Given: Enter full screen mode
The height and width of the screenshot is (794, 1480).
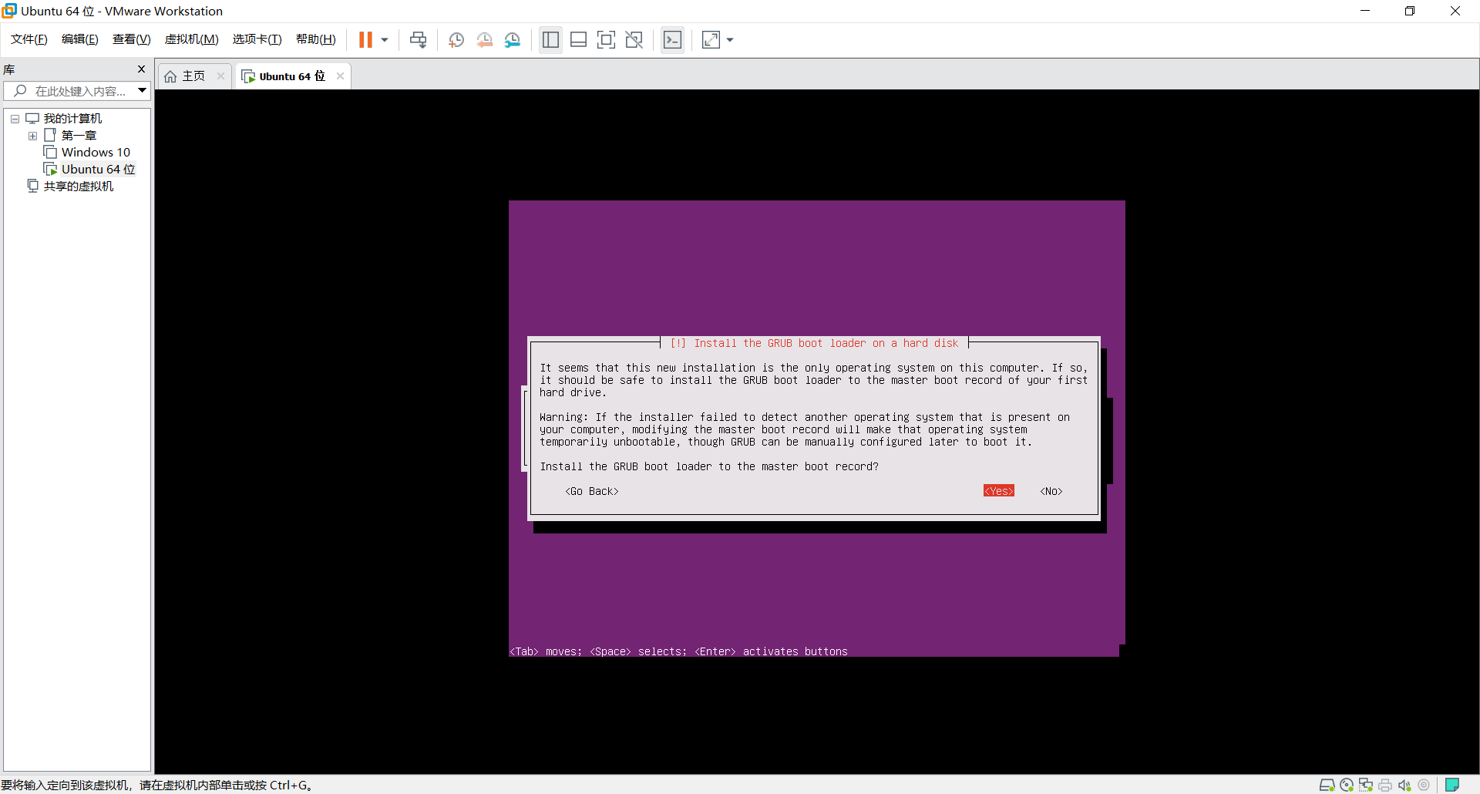Looking at the screenshot, I should [606, 39].
